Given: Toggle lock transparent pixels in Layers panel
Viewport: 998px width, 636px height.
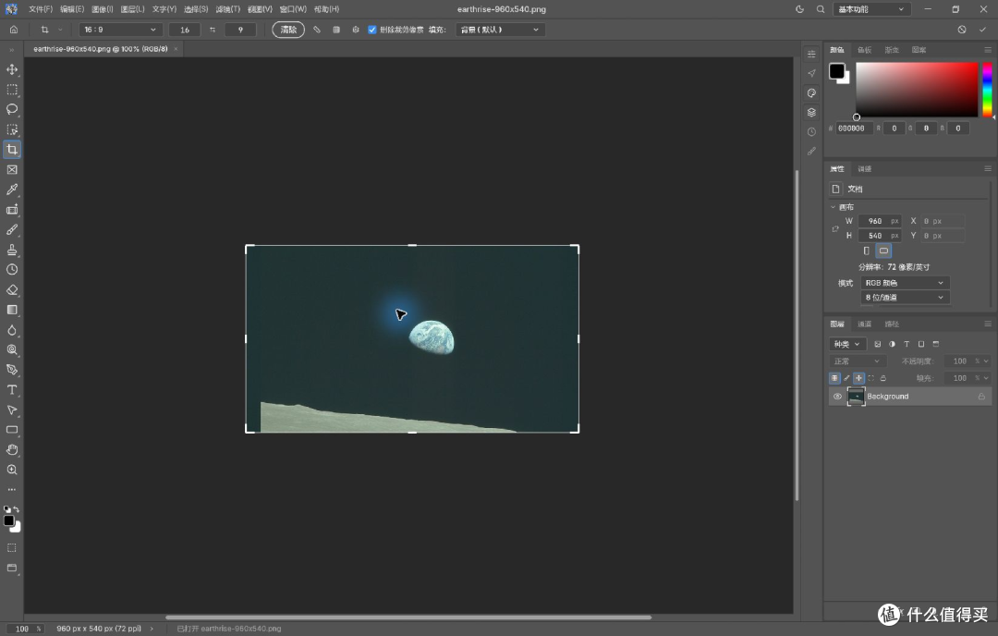Looking at the screenshot, I should (834, 378).
